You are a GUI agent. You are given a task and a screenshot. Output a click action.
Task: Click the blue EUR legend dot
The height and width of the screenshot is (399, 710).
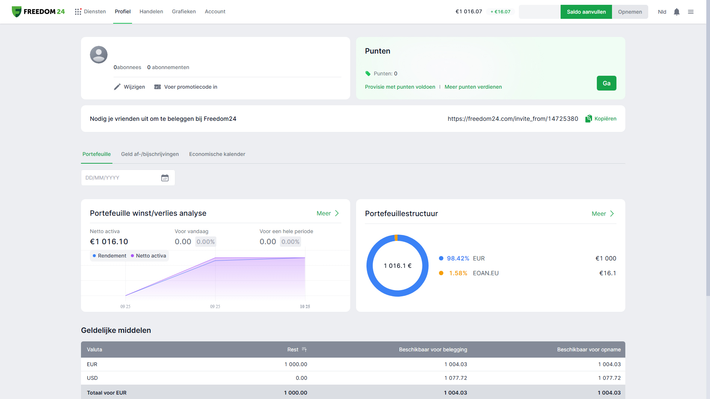pyautogui.click(x=441, y=258)
